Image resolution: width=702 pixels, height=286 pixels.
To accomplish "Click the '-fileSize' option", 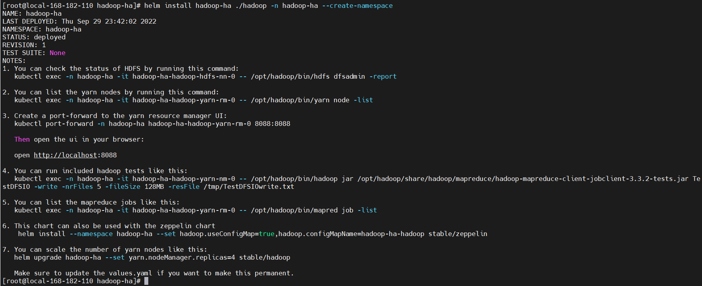I will [x=123, y=186].
